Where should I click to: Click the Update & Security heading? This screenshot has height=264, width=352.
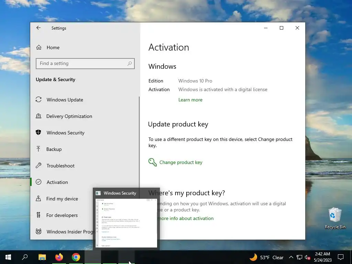55,79
